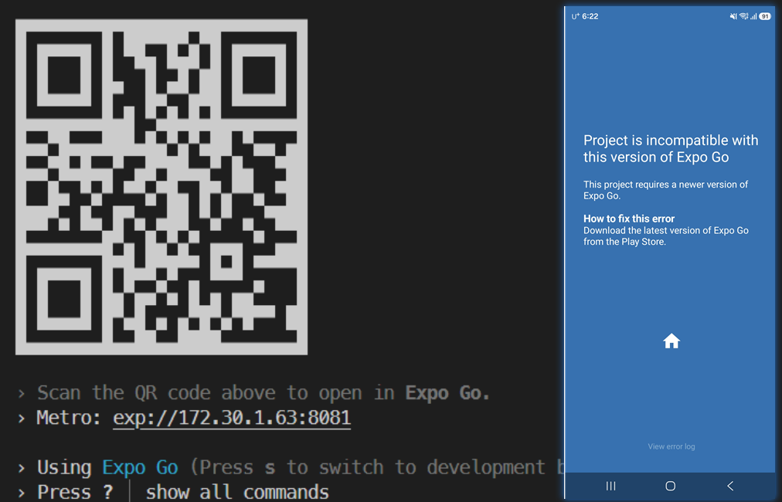This screenshot has width=782, height=502.
Task: Tap the home icon on the phone screen
Action: pyautogui.click(x=671, y=341)
